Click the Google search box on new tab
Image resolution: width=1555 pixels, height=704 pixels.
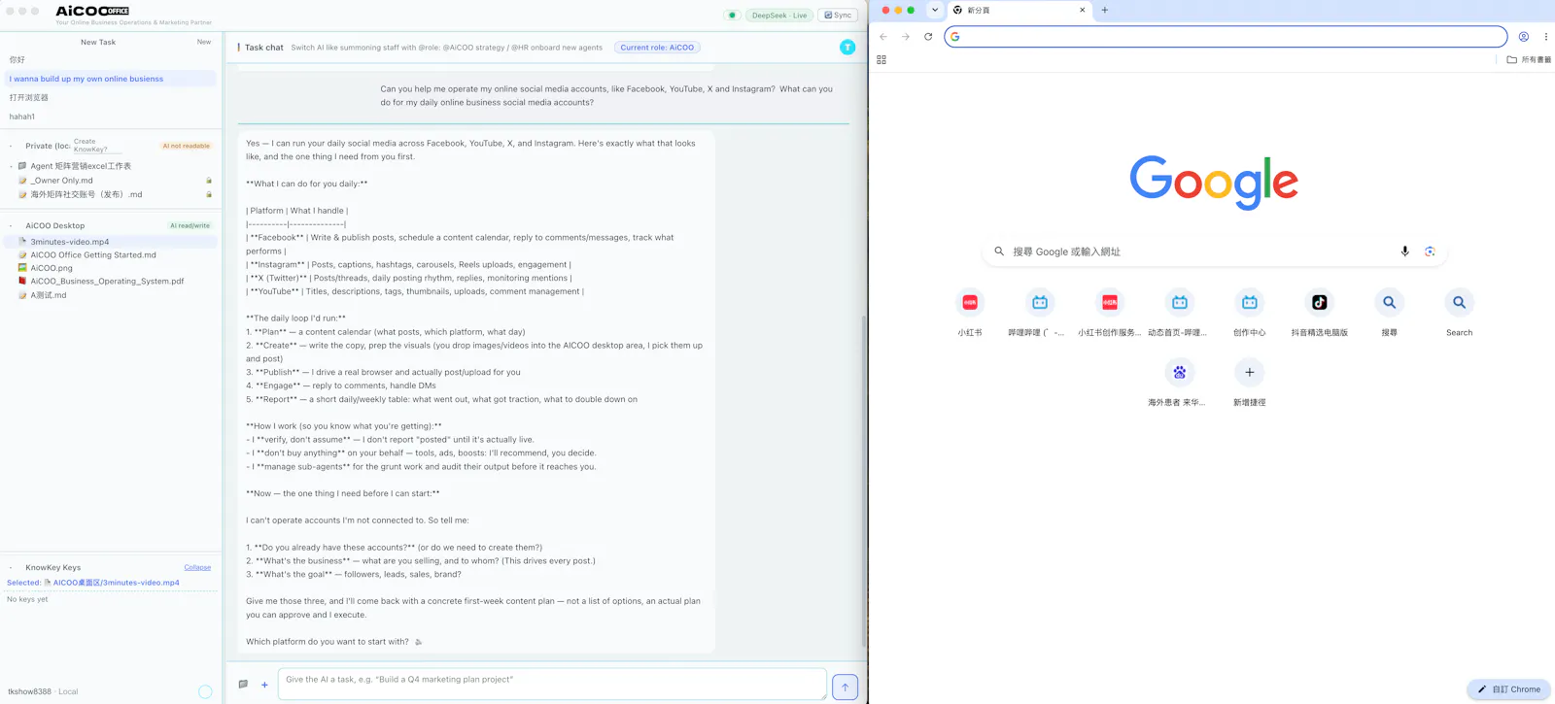coord(1215,251)
